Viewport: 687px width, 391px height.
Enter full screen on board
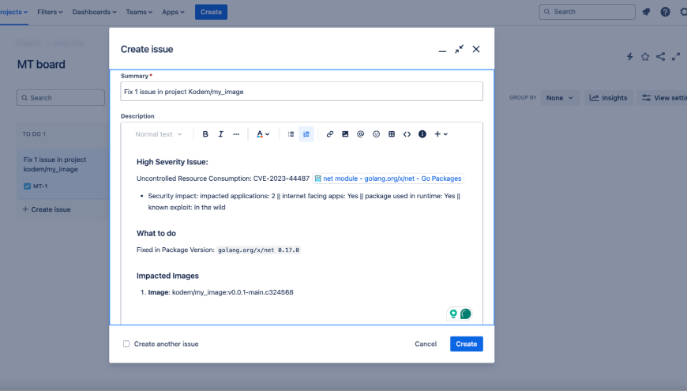(x=676, y=57)
